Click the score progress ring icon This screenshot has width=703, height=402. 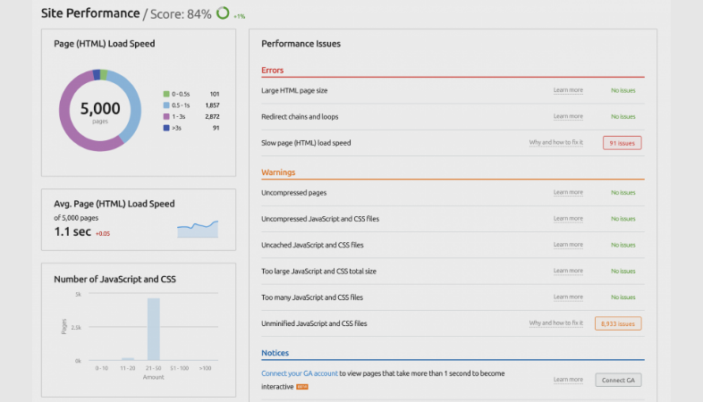[x=223, y=13]
